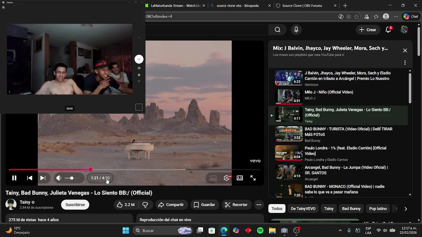
Task: Select Milo J - Niño playlist item
Action: pyautogui.click(x=338, y=96)
